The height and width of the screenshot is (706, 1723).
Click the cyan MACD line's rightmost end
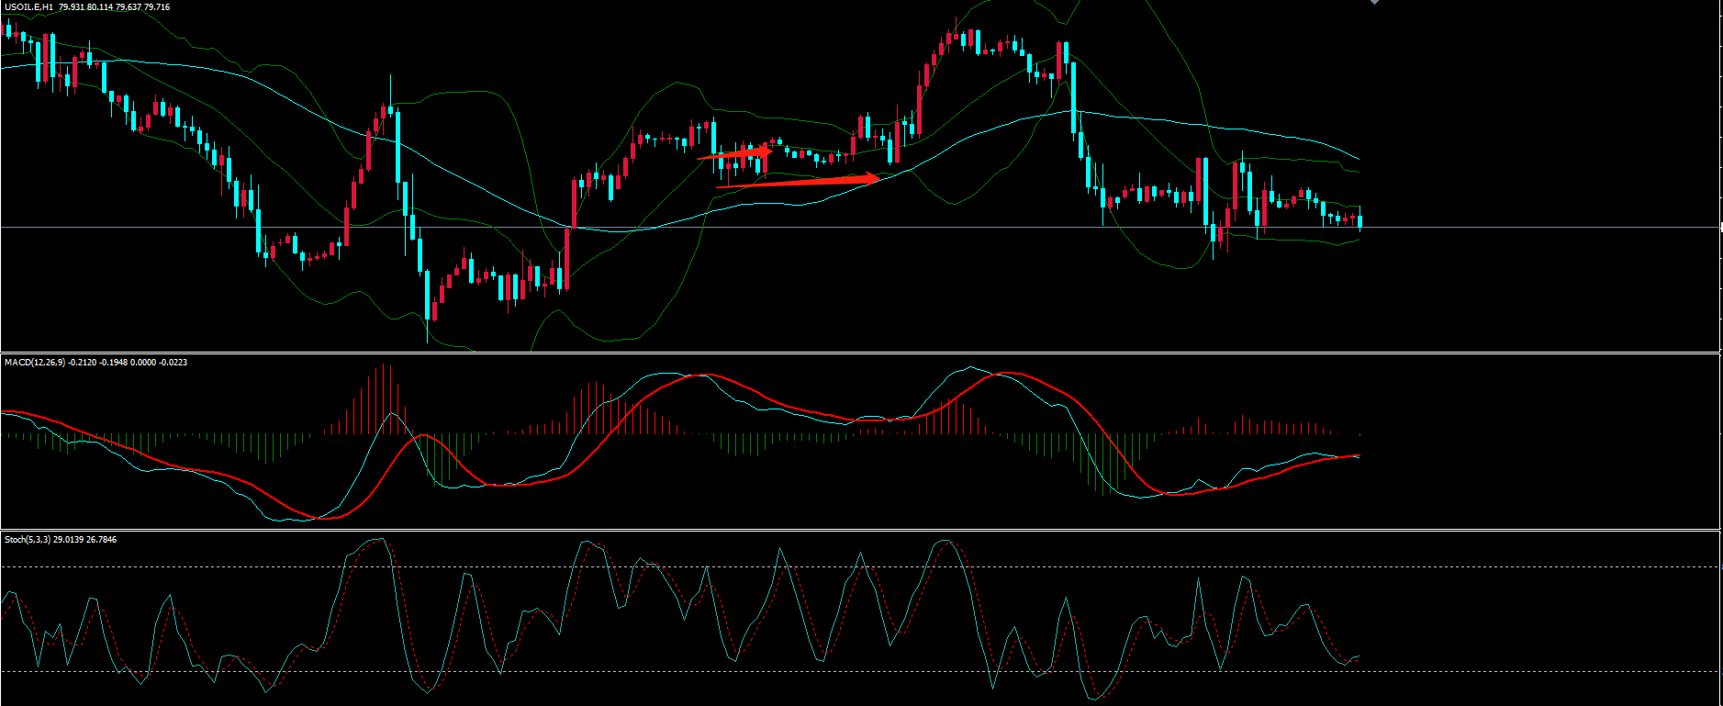pos(1359,456)
